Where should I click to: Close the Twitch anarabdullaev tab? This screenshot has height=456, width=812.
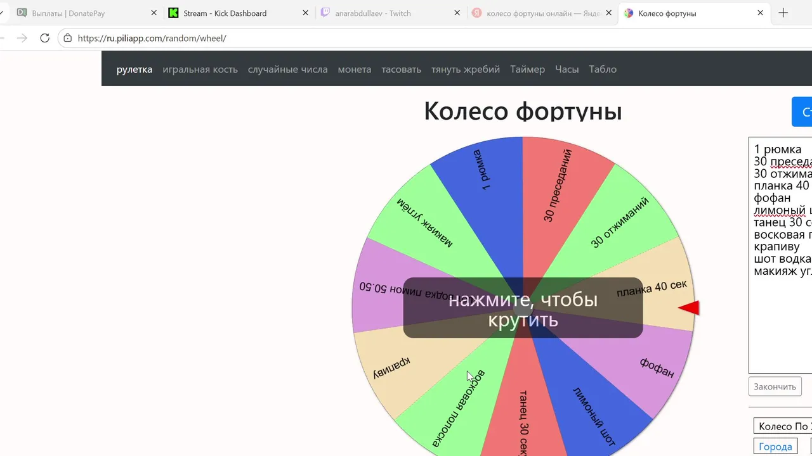coord(457,13)
